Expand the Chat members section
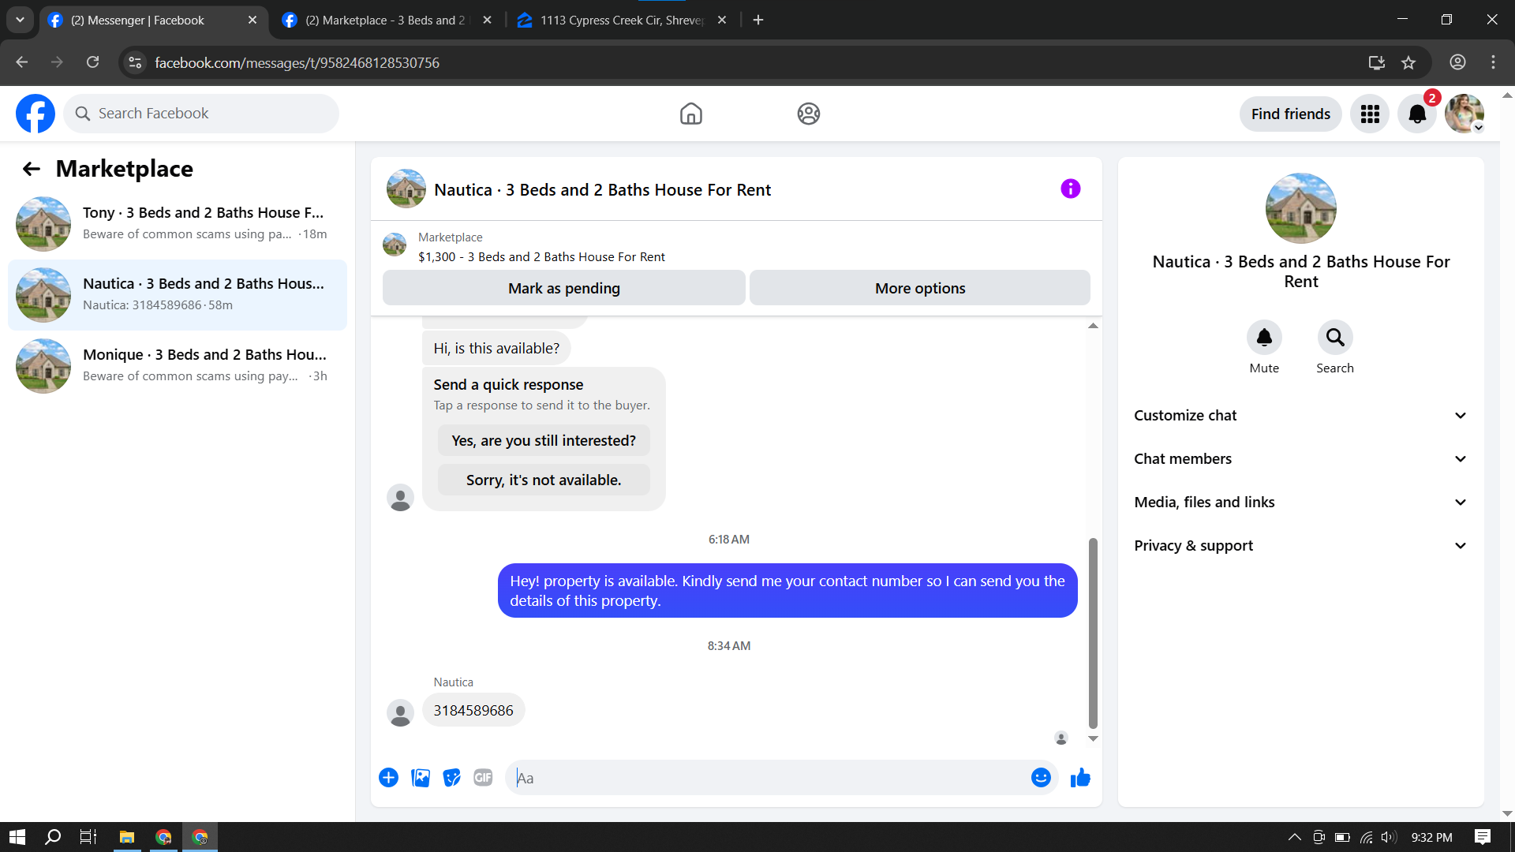Screen dimensions: 1515x852 point(1300,459)
